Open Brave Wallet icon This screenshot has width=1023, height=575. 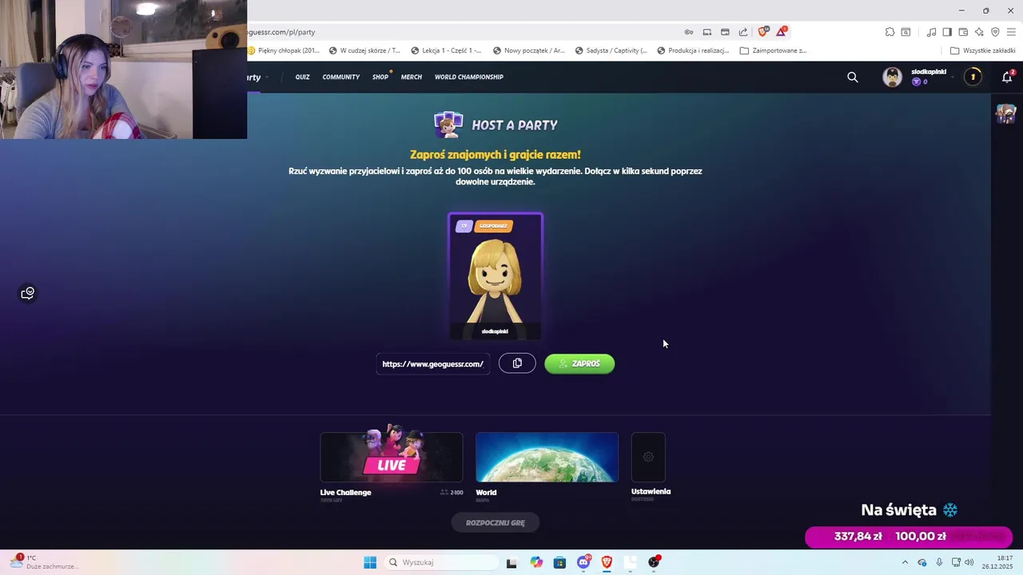963,32
